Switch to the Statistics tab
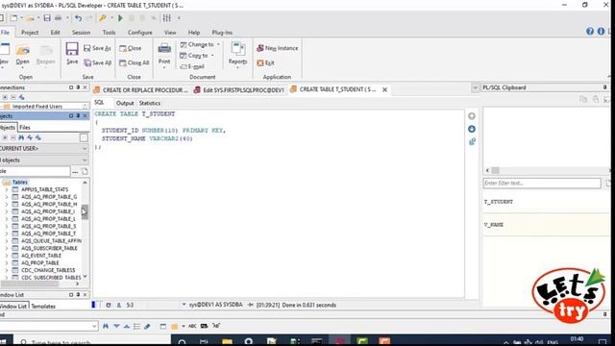This screenshot has height=346, width=615. coord(150,103)
